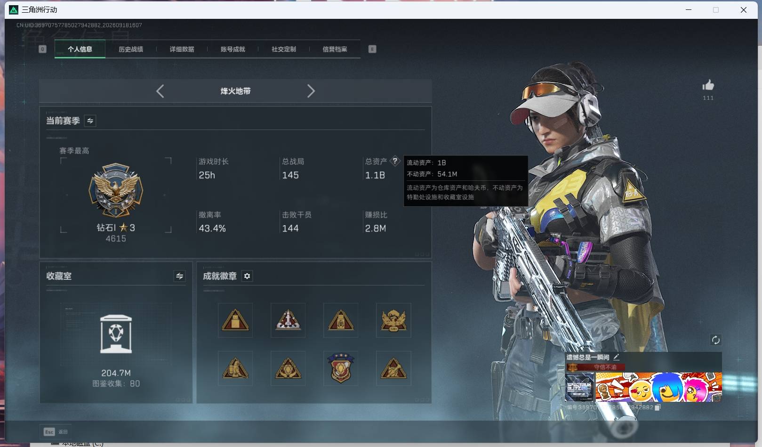The height and width of the screenshot is (447, 762).
Task: Close the 三角洲行动 window
Action: (744, 9)
